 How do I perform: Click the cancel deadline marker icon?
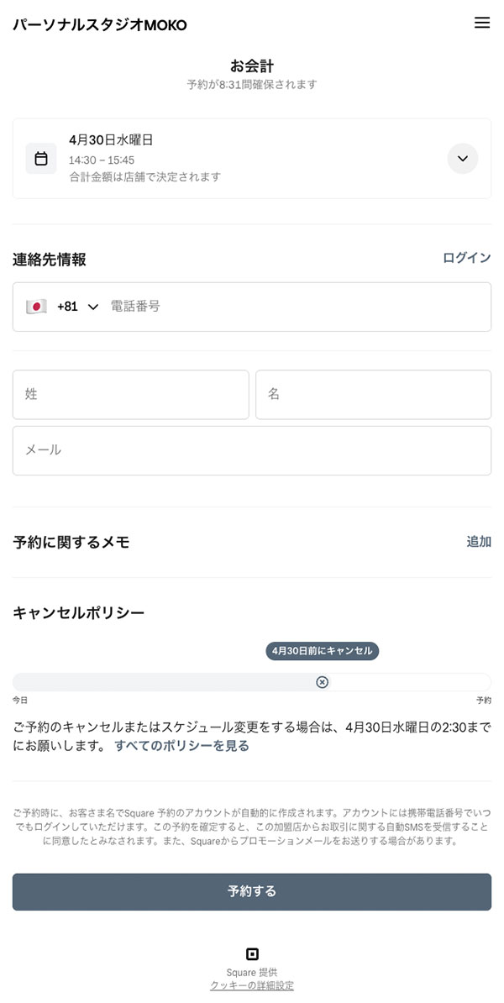(322, 682)
